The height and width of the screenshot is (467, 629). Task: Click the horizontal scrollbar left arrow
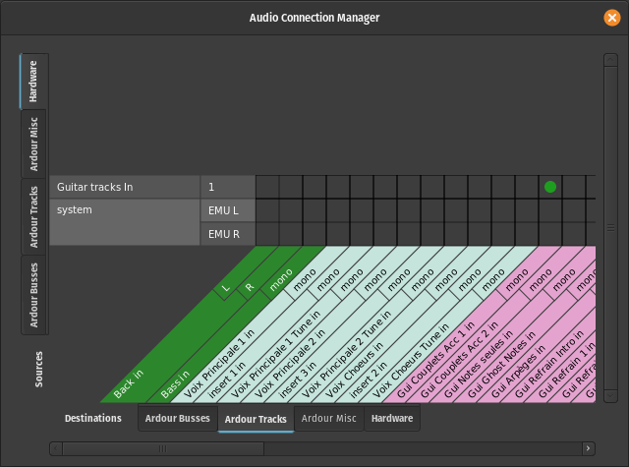pos(56,448)
